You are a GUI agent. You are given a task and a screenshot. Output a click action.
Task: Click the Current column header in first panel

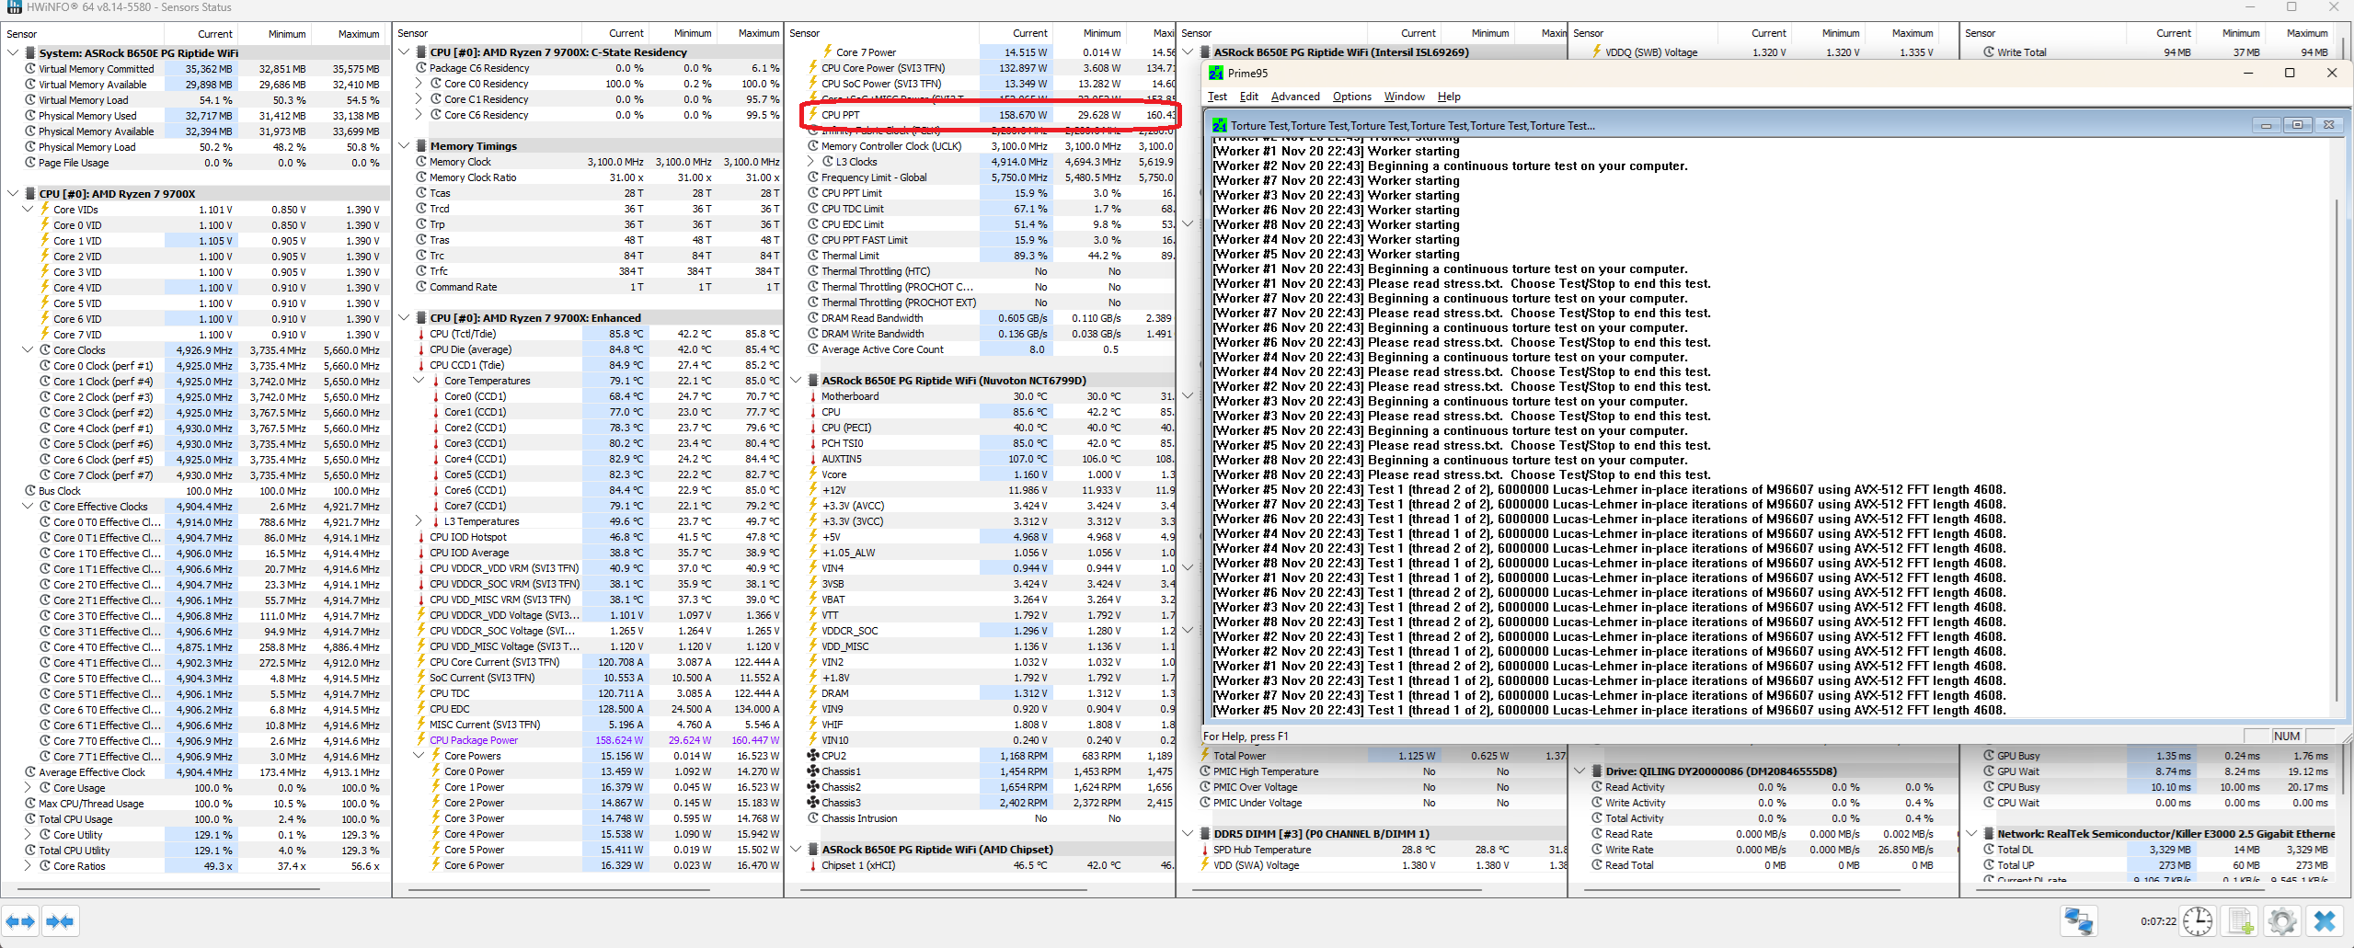215,34
